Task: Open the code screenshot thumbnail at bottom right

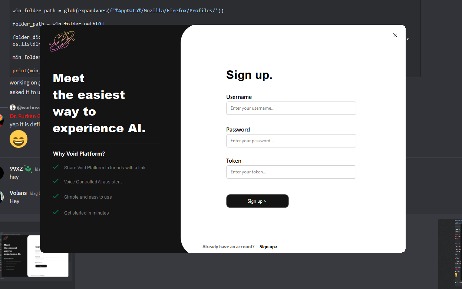Action: tap(450, 254)
